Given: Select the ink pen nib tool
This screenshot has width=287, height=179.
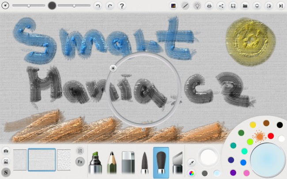Looking at the screenshot, I should (x=144, y=163).
